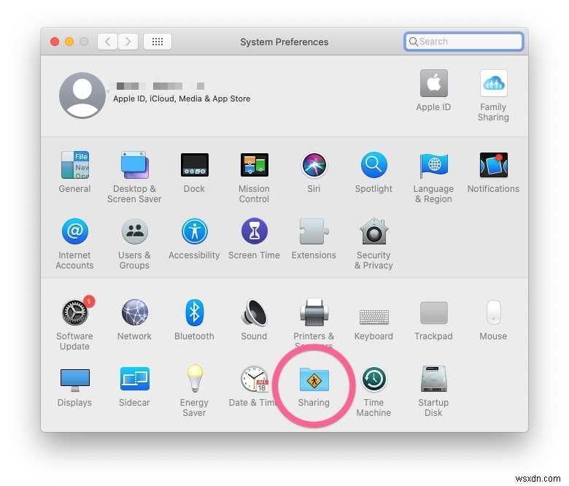
Task: Open Time Machine settings
Action: (373, 379)
